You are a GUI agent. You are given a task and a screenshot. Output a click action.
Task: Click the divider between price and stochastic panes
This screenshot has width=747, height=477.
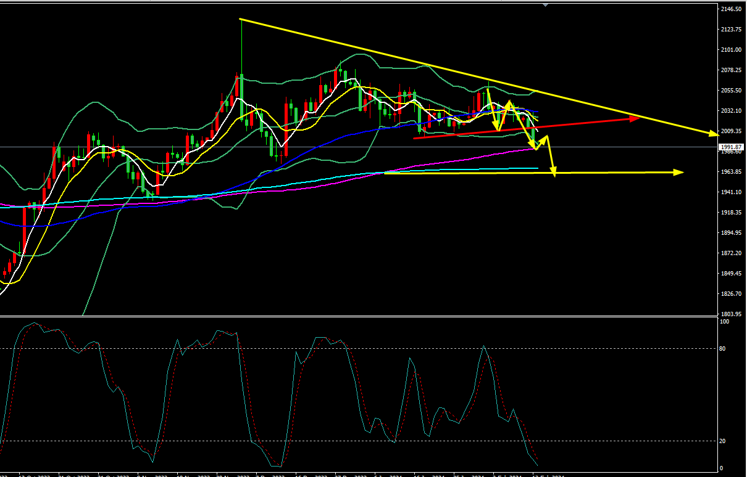point(370,317)
